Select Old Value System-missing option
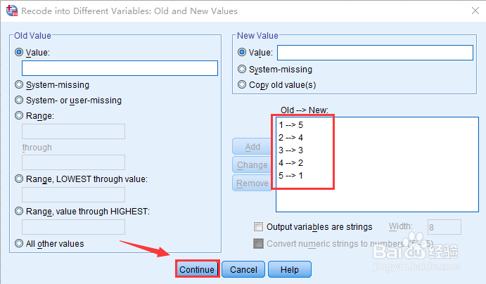Image resolution: width=486 pixels, height=284 pixels. (x=19, y=84)
